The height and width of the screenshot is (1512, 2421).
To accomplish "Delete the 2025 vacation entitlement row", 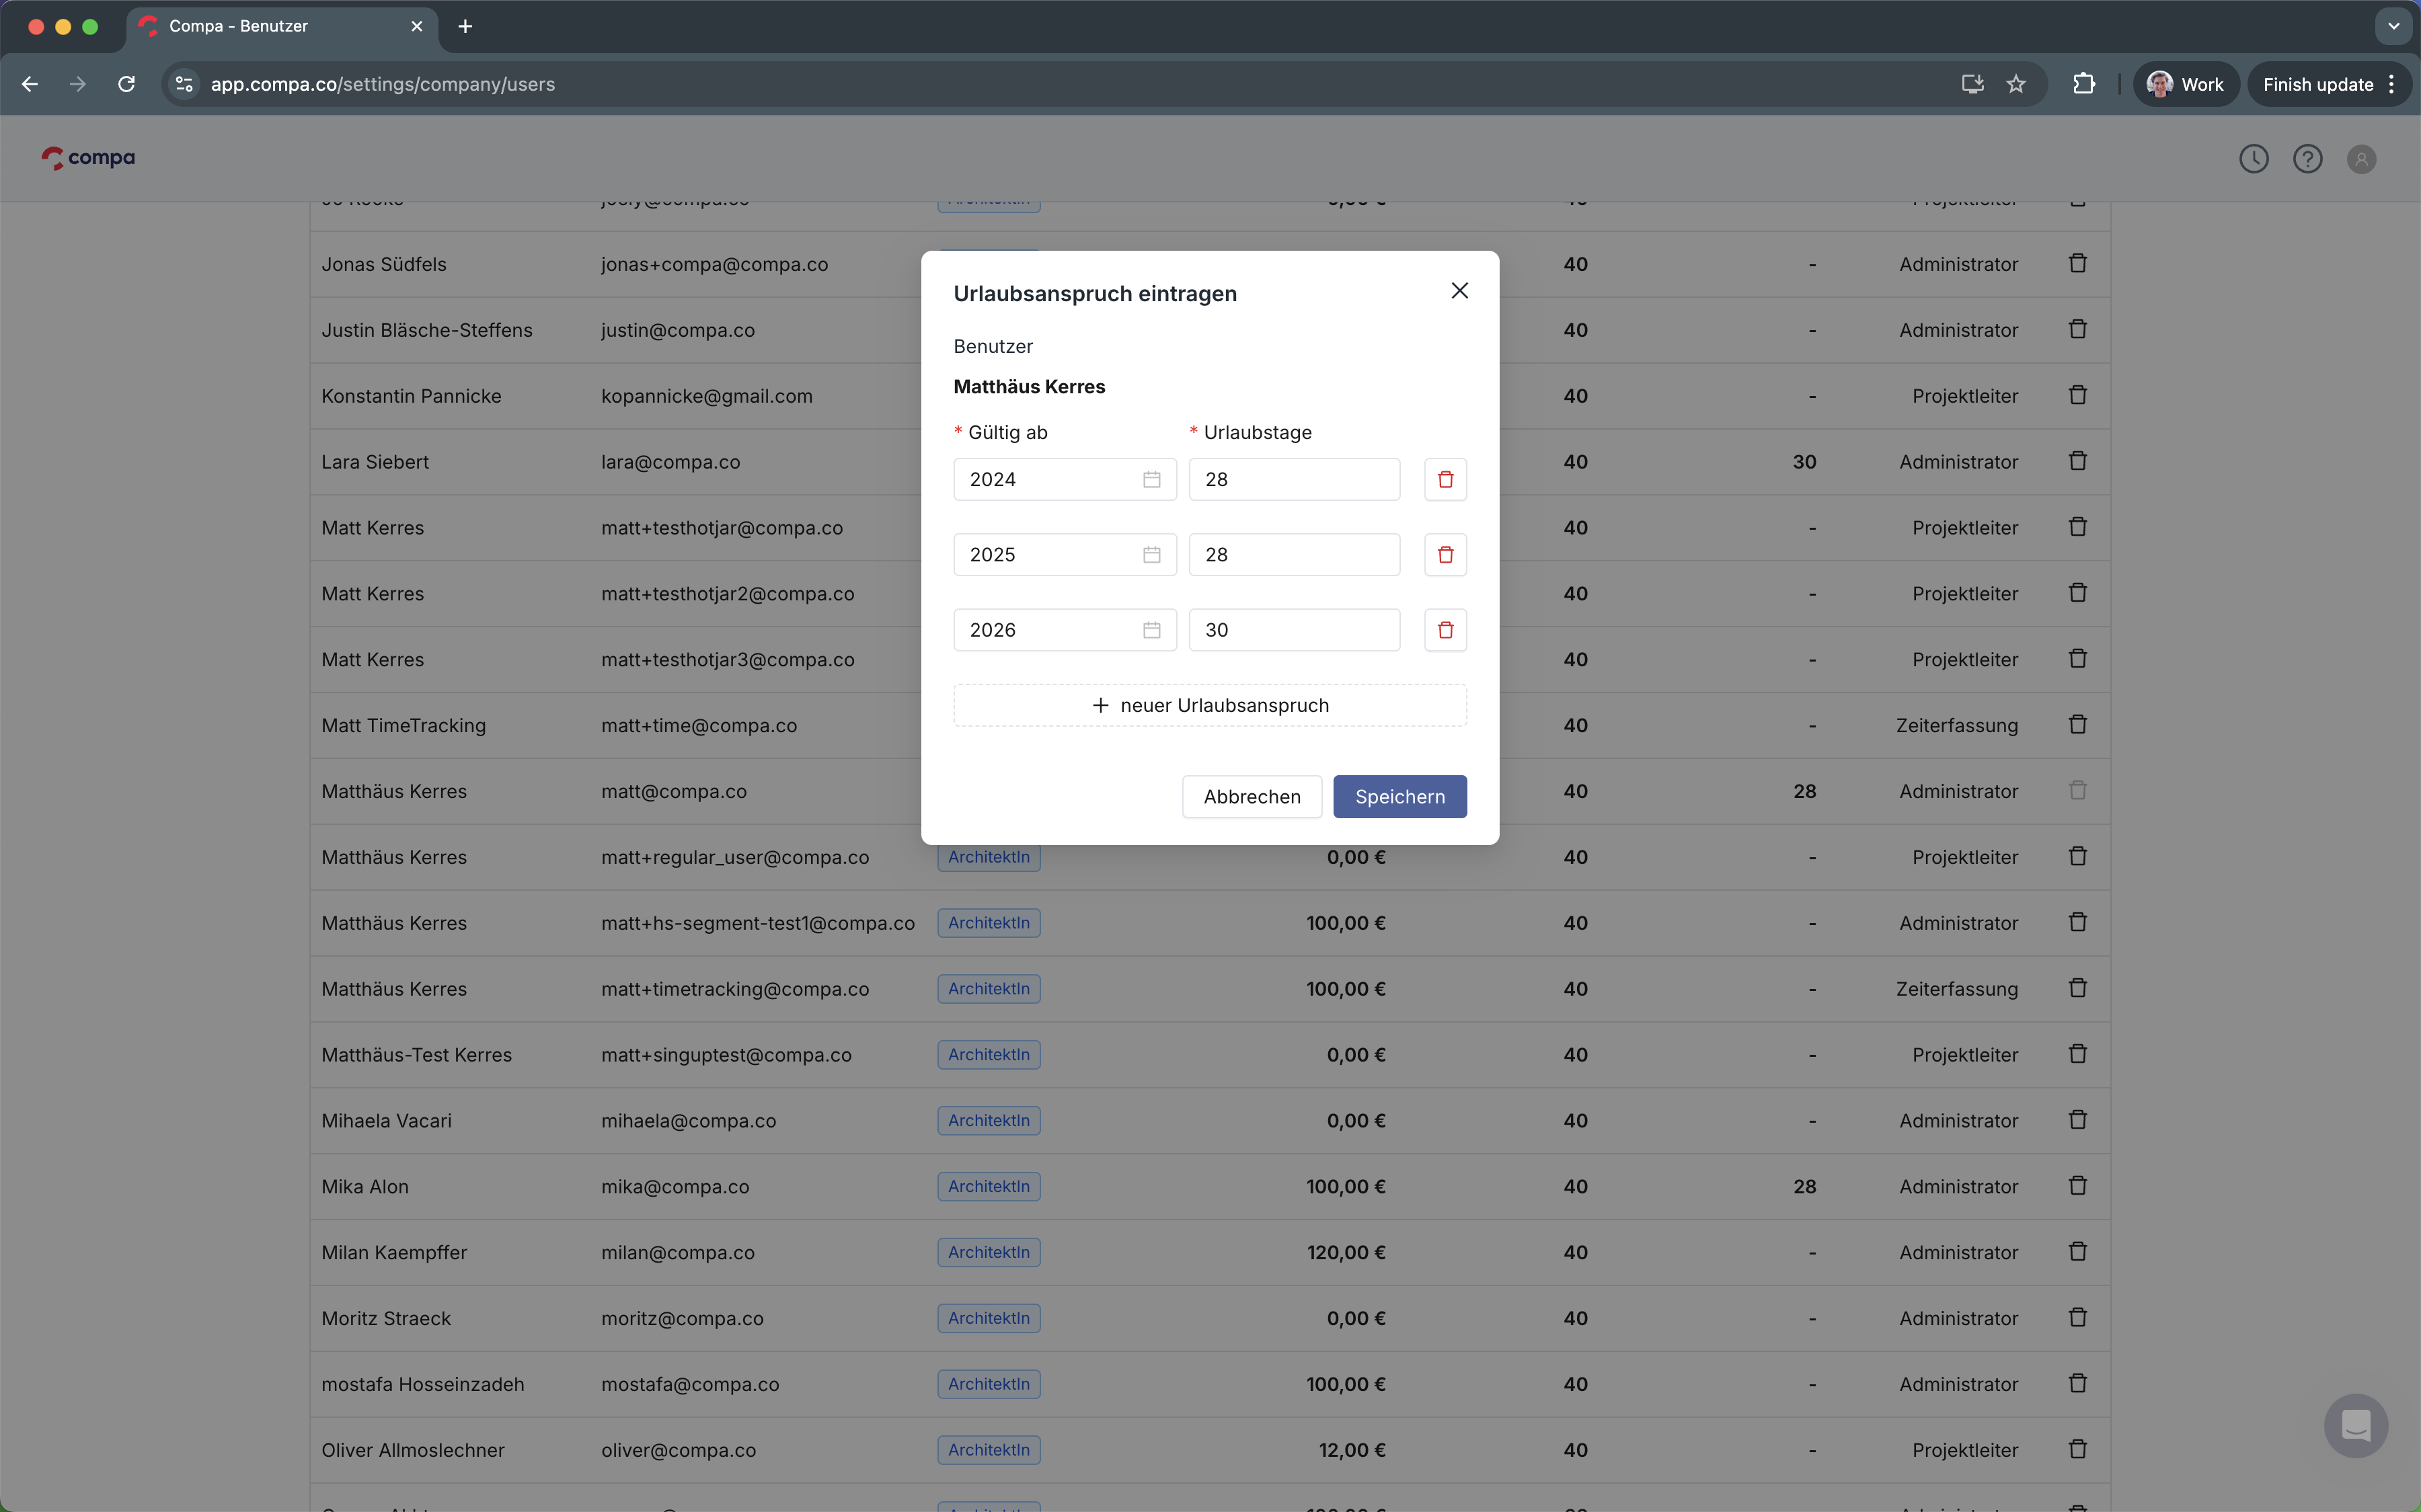I will (1445, 554).
